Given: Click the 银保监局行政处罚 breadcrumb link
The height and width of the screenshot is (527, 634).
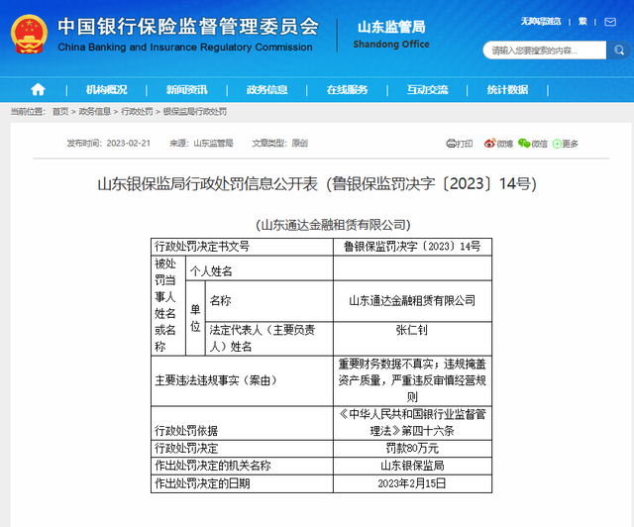Looking at the screenshot, I should 195,112.
